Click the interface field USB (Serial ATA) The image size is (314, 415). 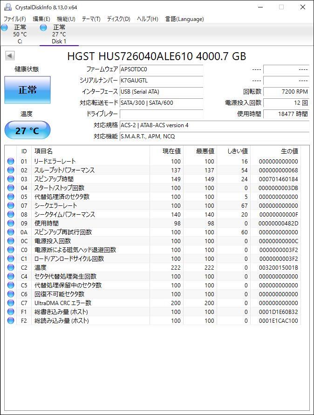coord(162,92)
